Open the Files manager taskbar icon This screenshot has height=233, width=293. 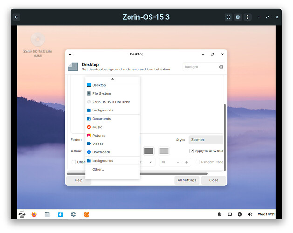coord(47,214)
